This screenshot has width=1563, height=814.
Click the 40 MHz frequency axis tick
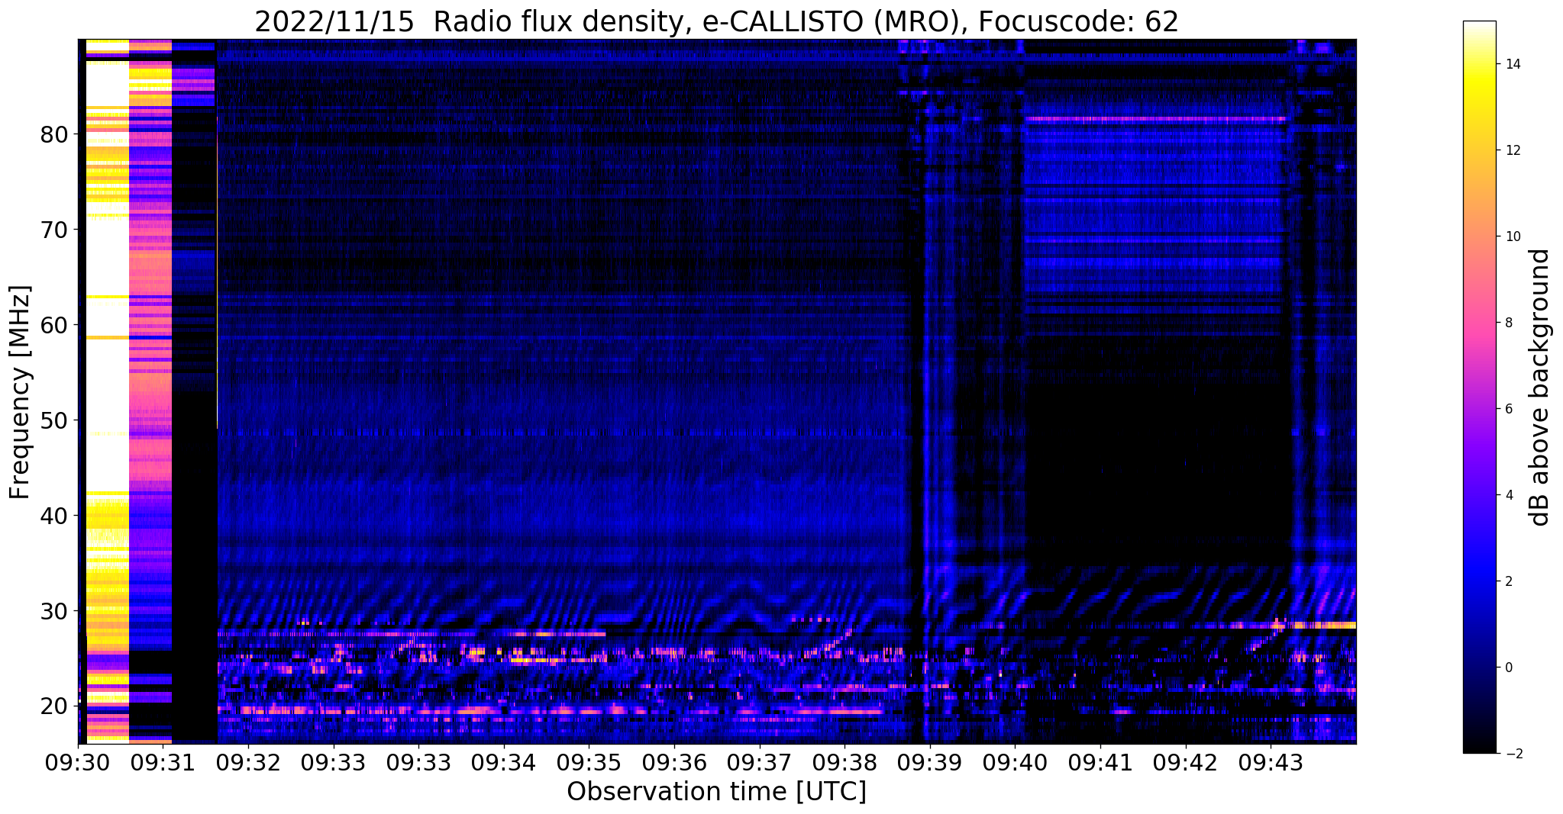click(x=53, y=515)
